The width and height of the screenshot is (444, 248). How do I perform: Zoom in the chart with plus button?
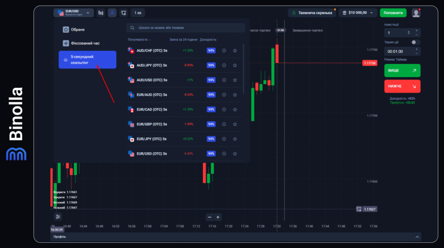pos(218,217)
